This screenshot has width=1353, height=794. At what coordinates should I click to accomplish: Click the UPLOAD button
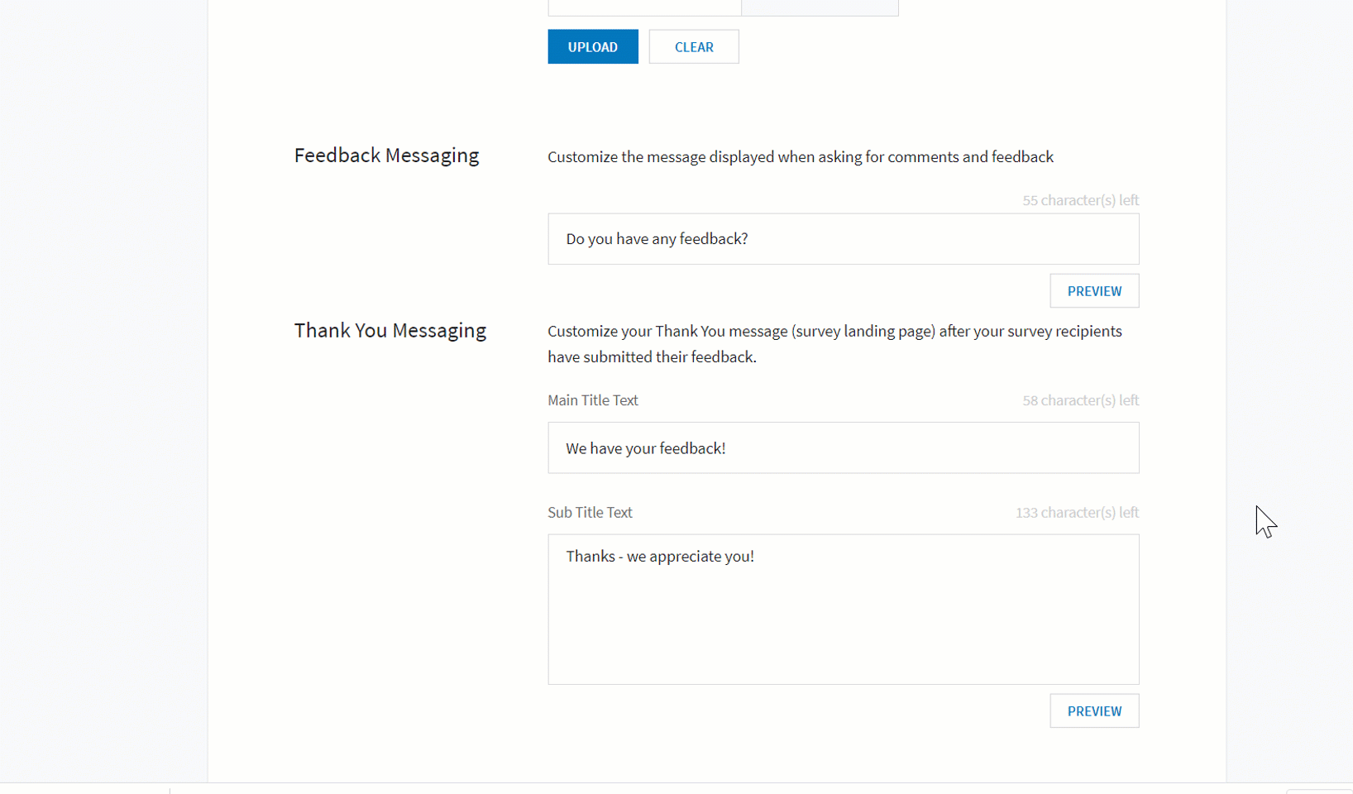click(x=592, y=47)
